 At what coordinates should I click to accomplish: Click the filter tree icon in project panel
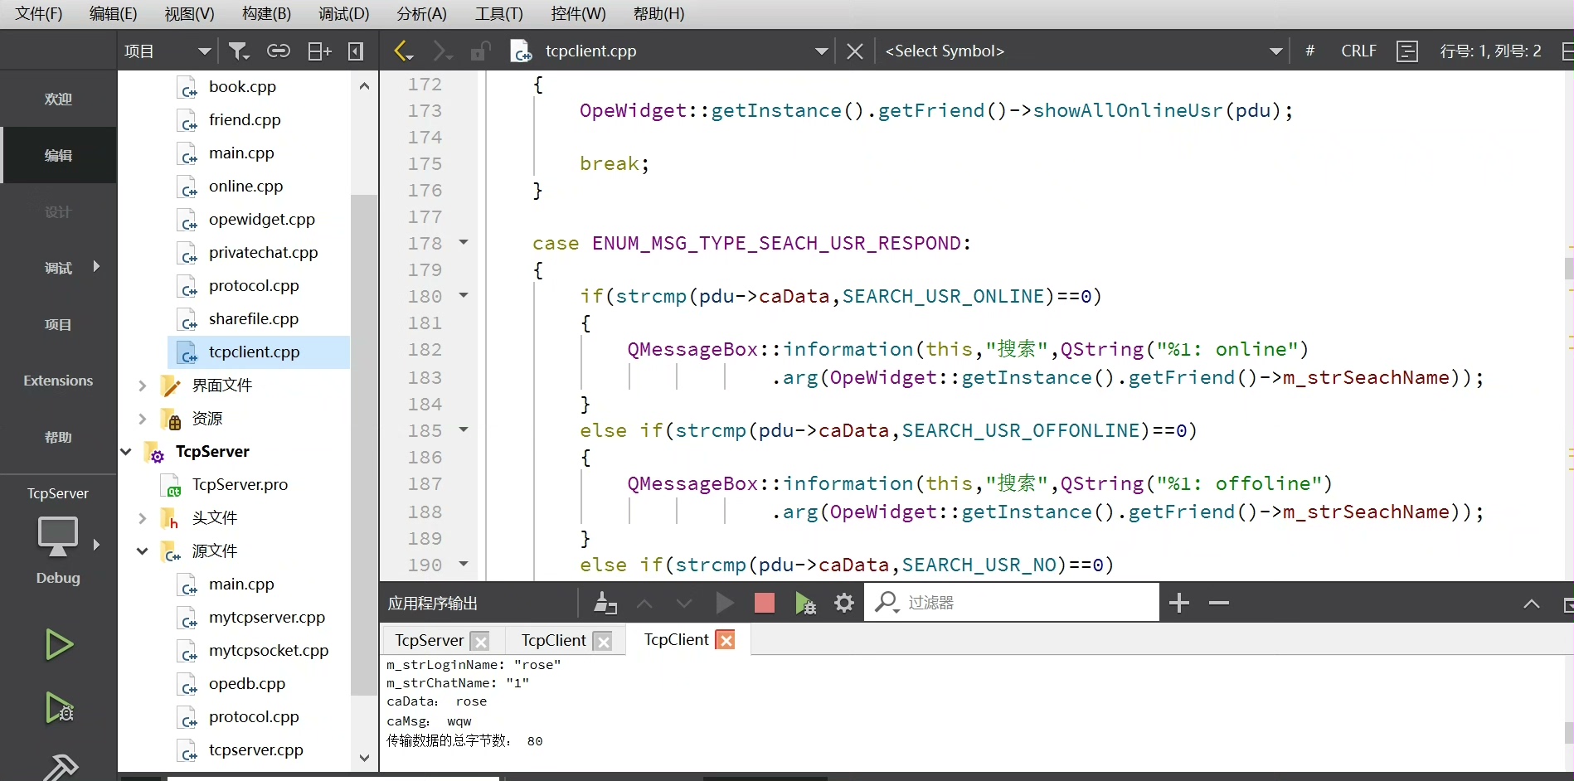point(239,51)
